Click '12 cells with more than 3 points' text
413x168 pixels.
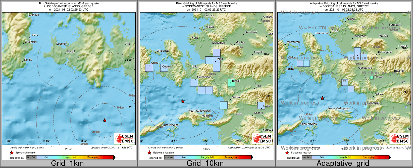click(x=165, y=148)
